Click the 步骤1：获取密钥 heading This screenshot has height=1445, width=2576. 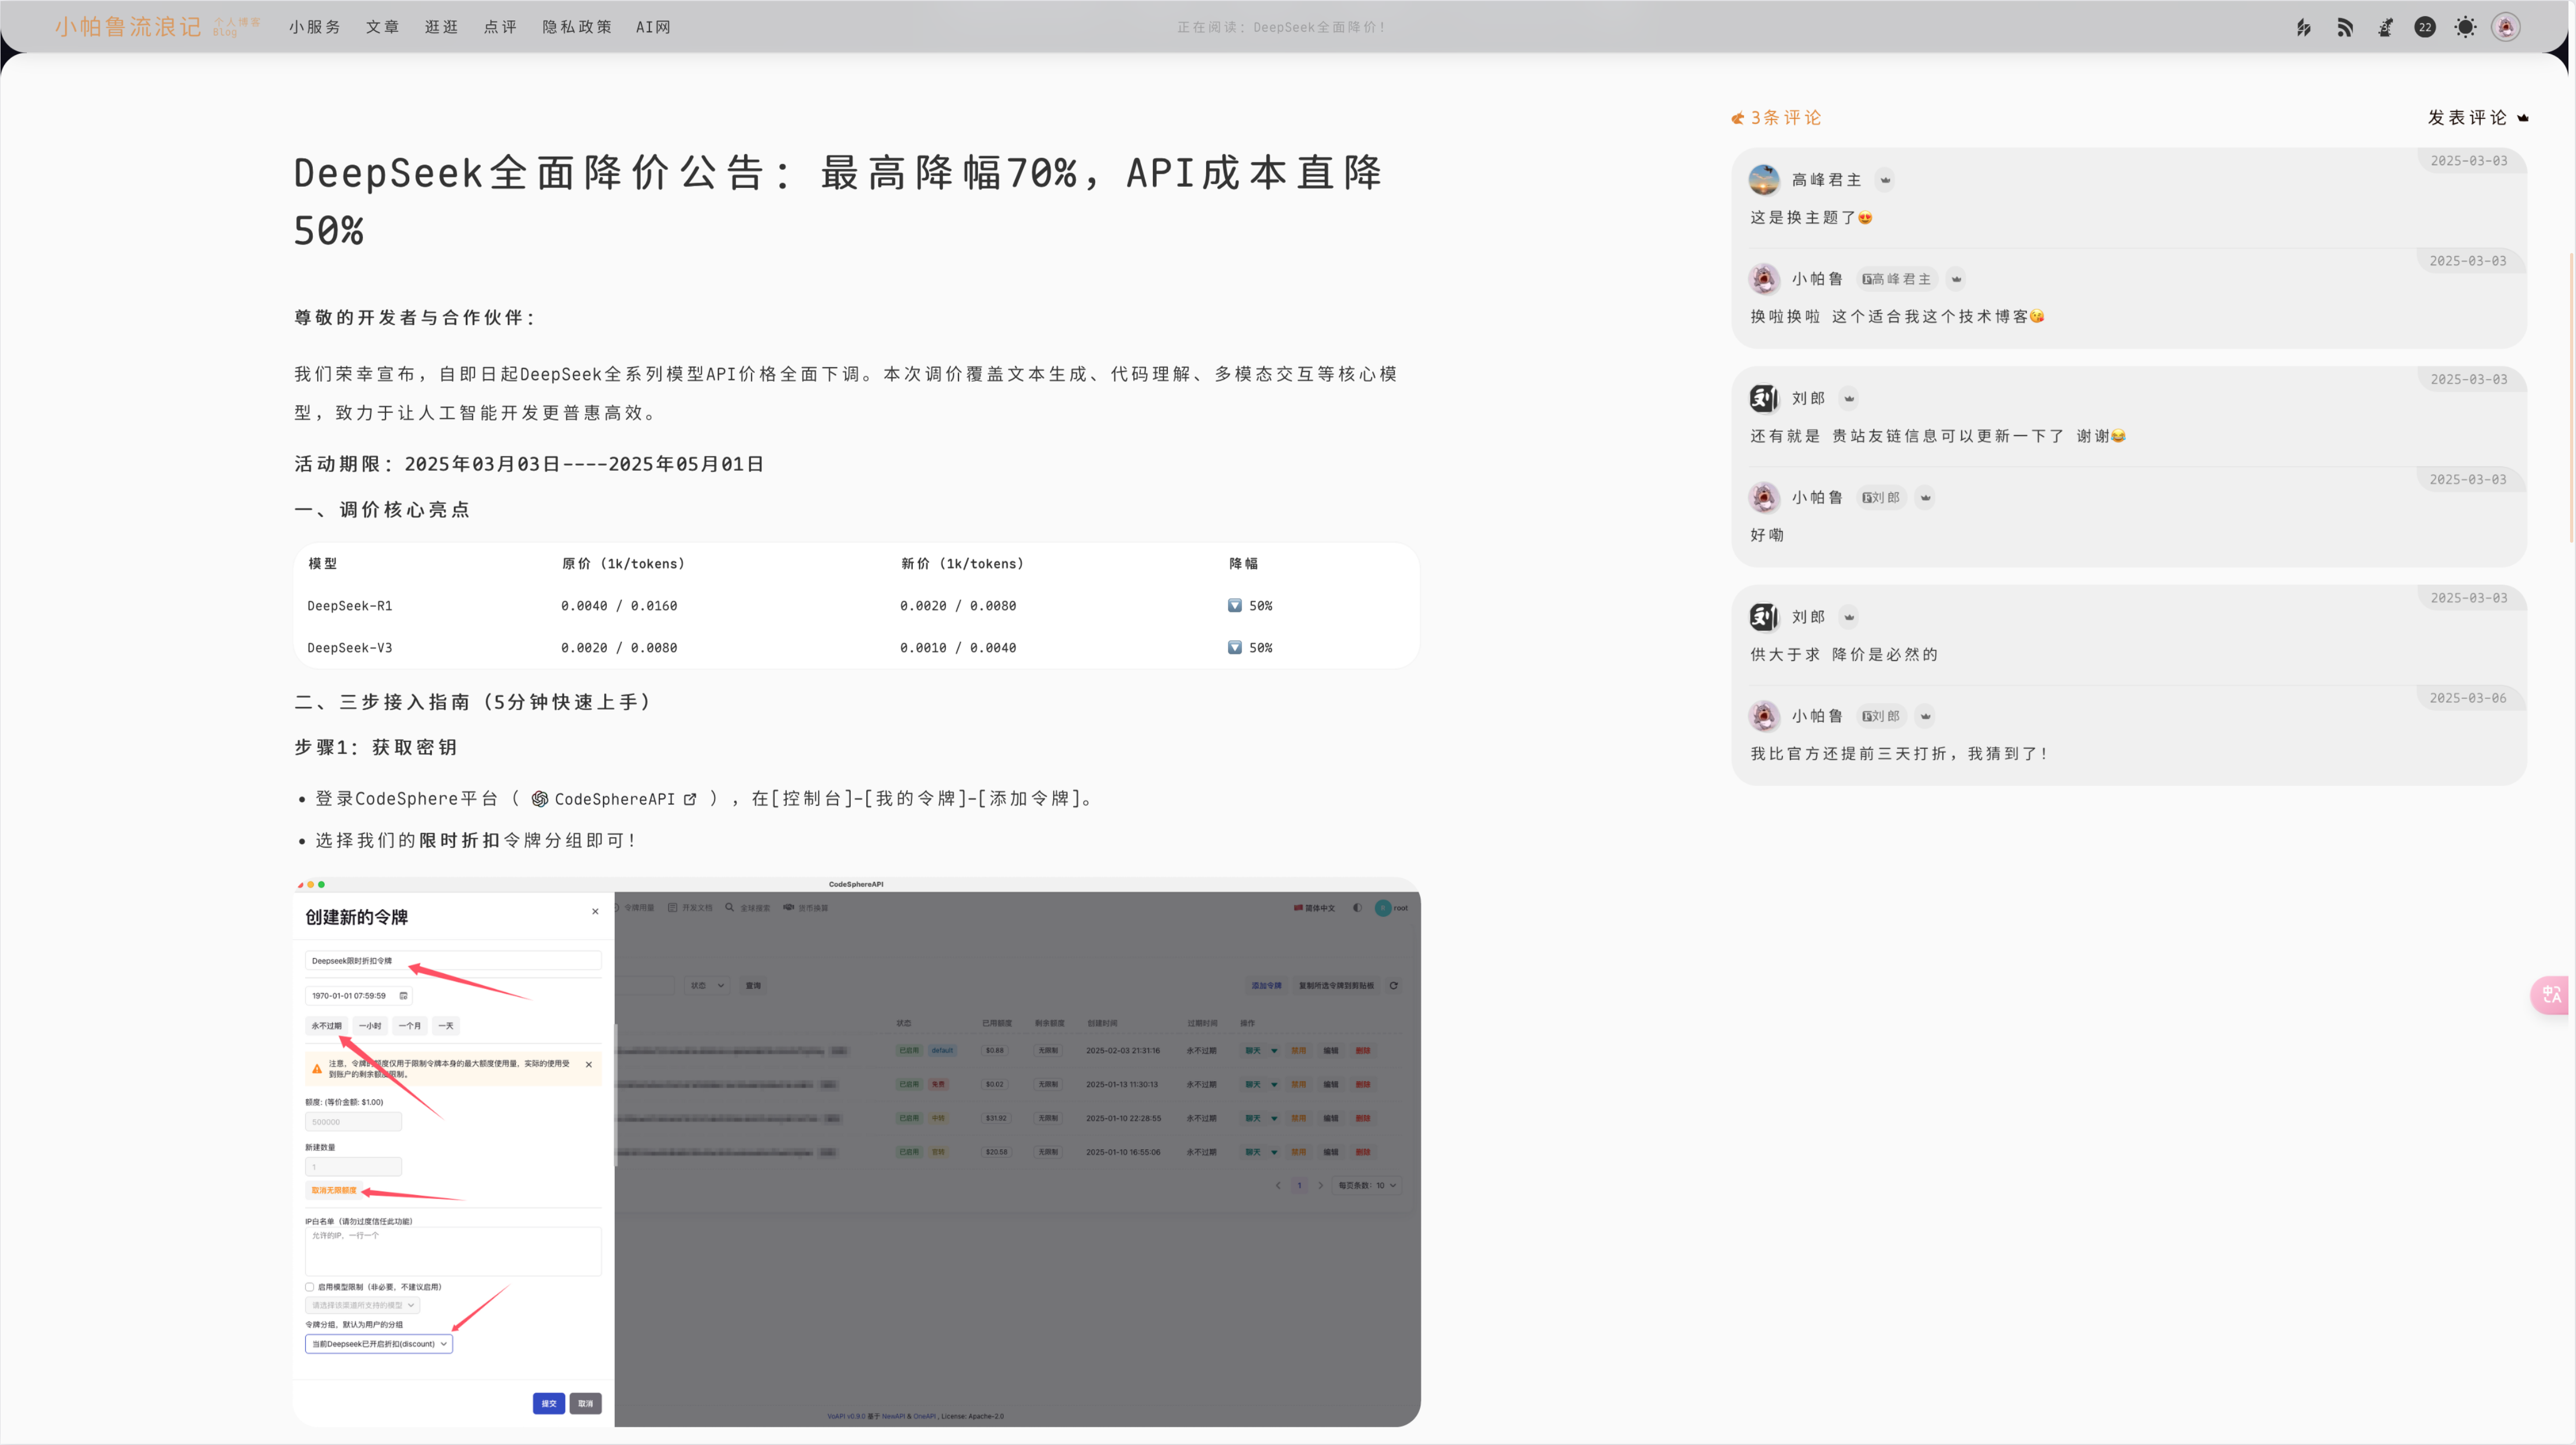[x=376, y=747]
